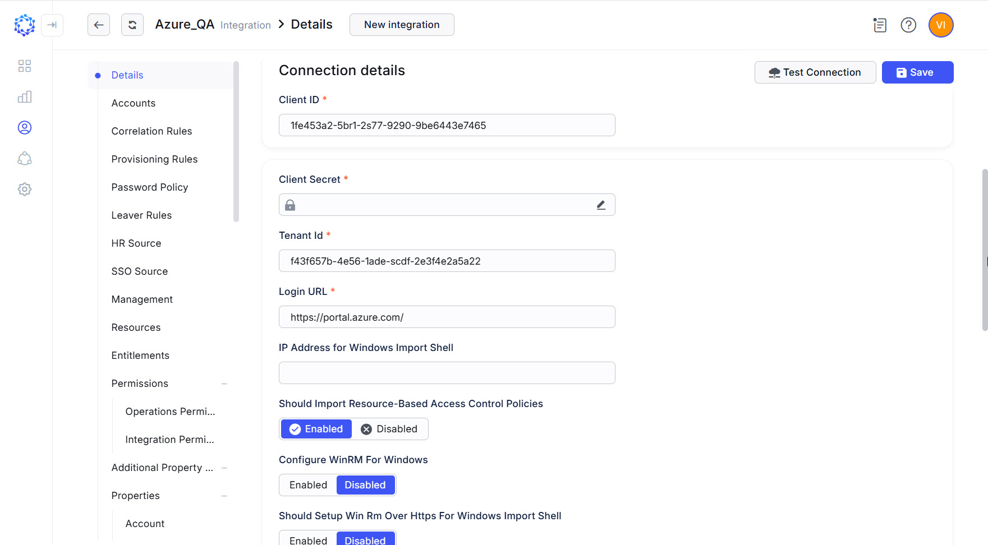Collapse the sidebar with the arrow toggle
This screenshot has width=988, height=545.
point(52,25)
